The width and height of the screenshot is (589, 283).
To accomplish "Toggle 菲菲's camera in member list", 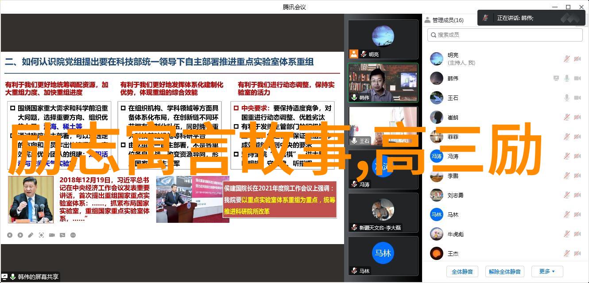I will [x=577, y=137].
